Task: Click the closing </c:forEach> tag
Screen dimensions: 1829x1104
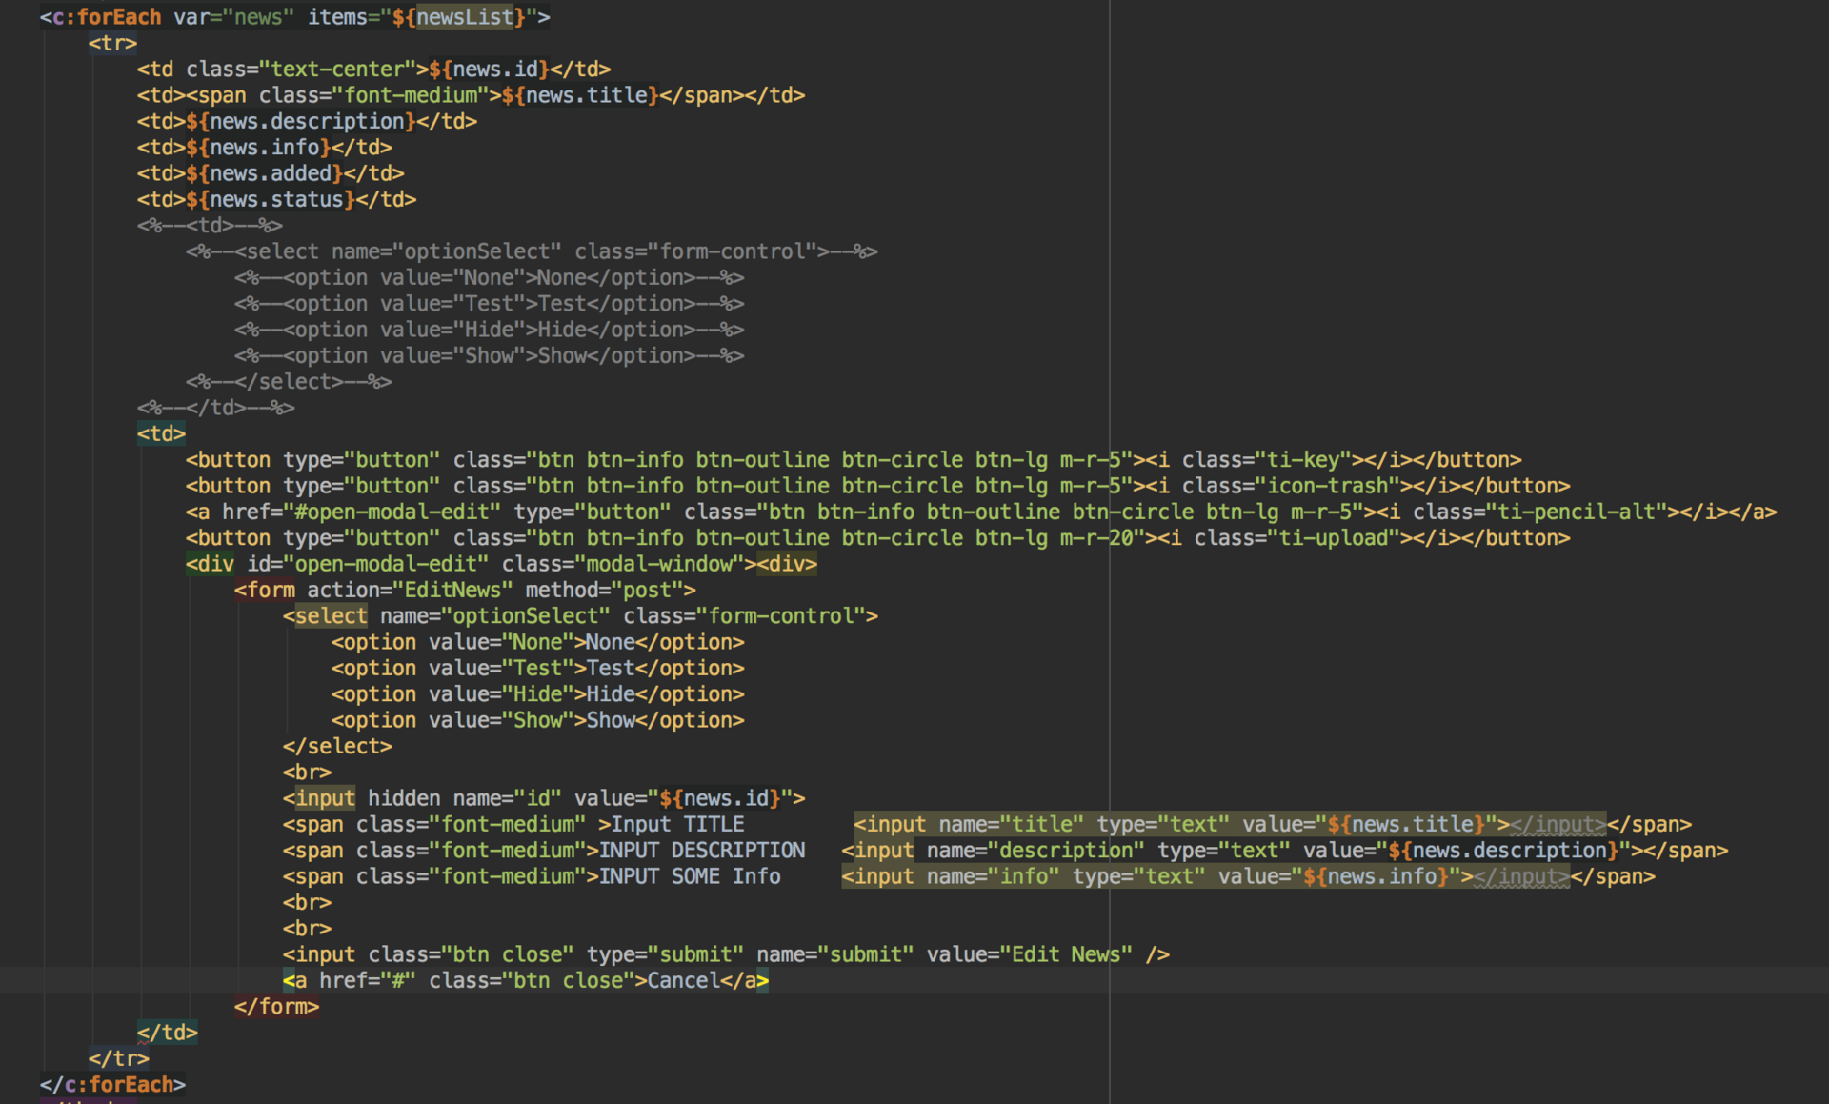Action: [x=112, y=1085]
